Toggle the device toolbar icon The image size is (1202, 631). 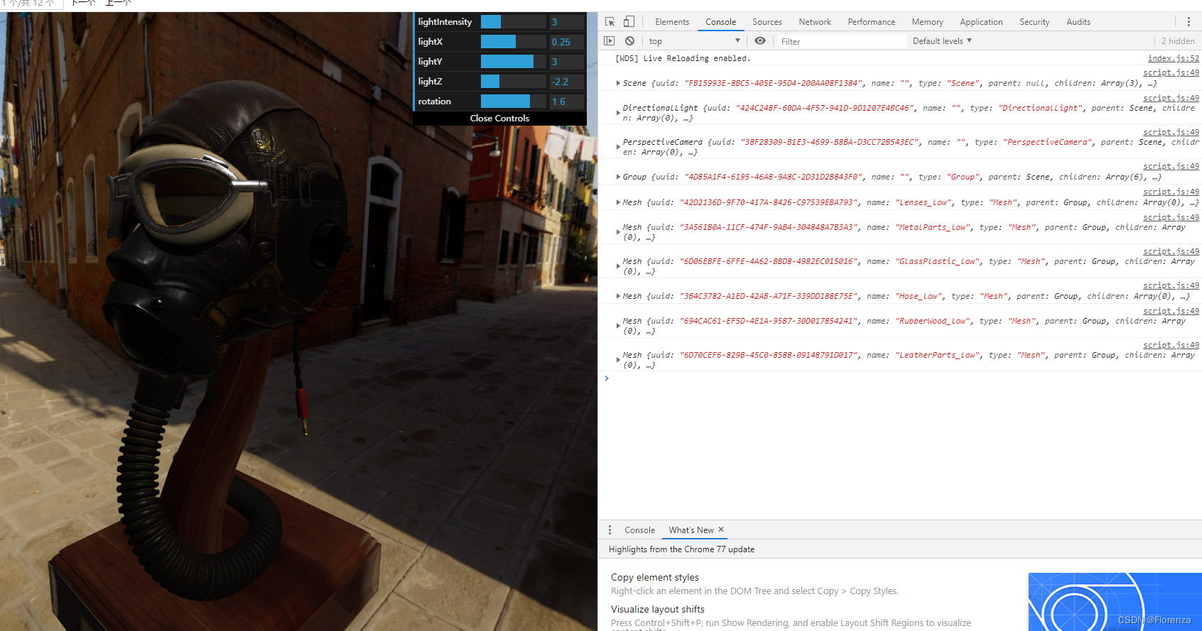click(x=629, y=22)
